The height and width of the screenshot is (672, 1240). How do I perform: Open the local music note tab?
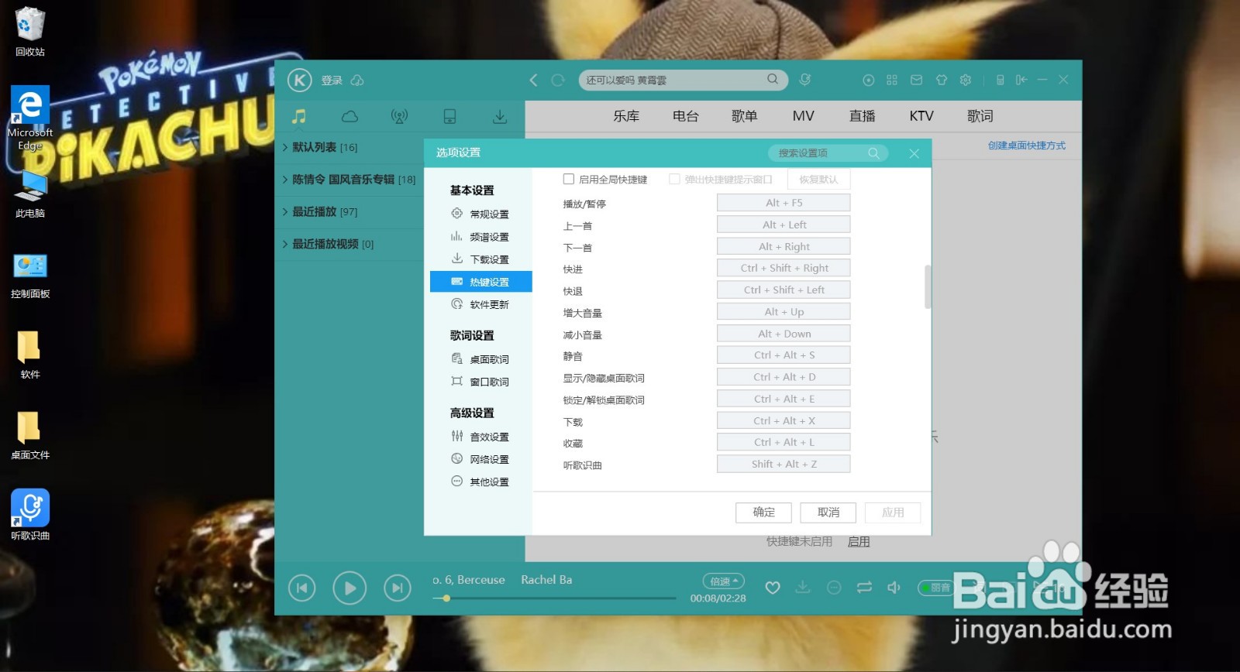tap(298, 116)
